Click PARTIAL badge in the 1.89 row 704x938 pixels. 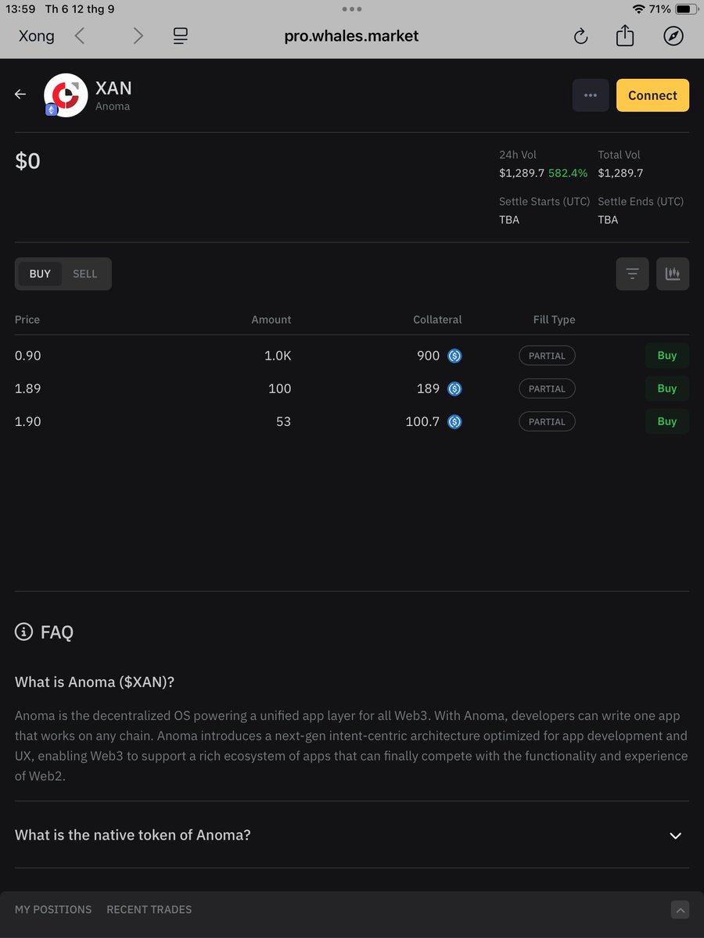coord(547,388)
